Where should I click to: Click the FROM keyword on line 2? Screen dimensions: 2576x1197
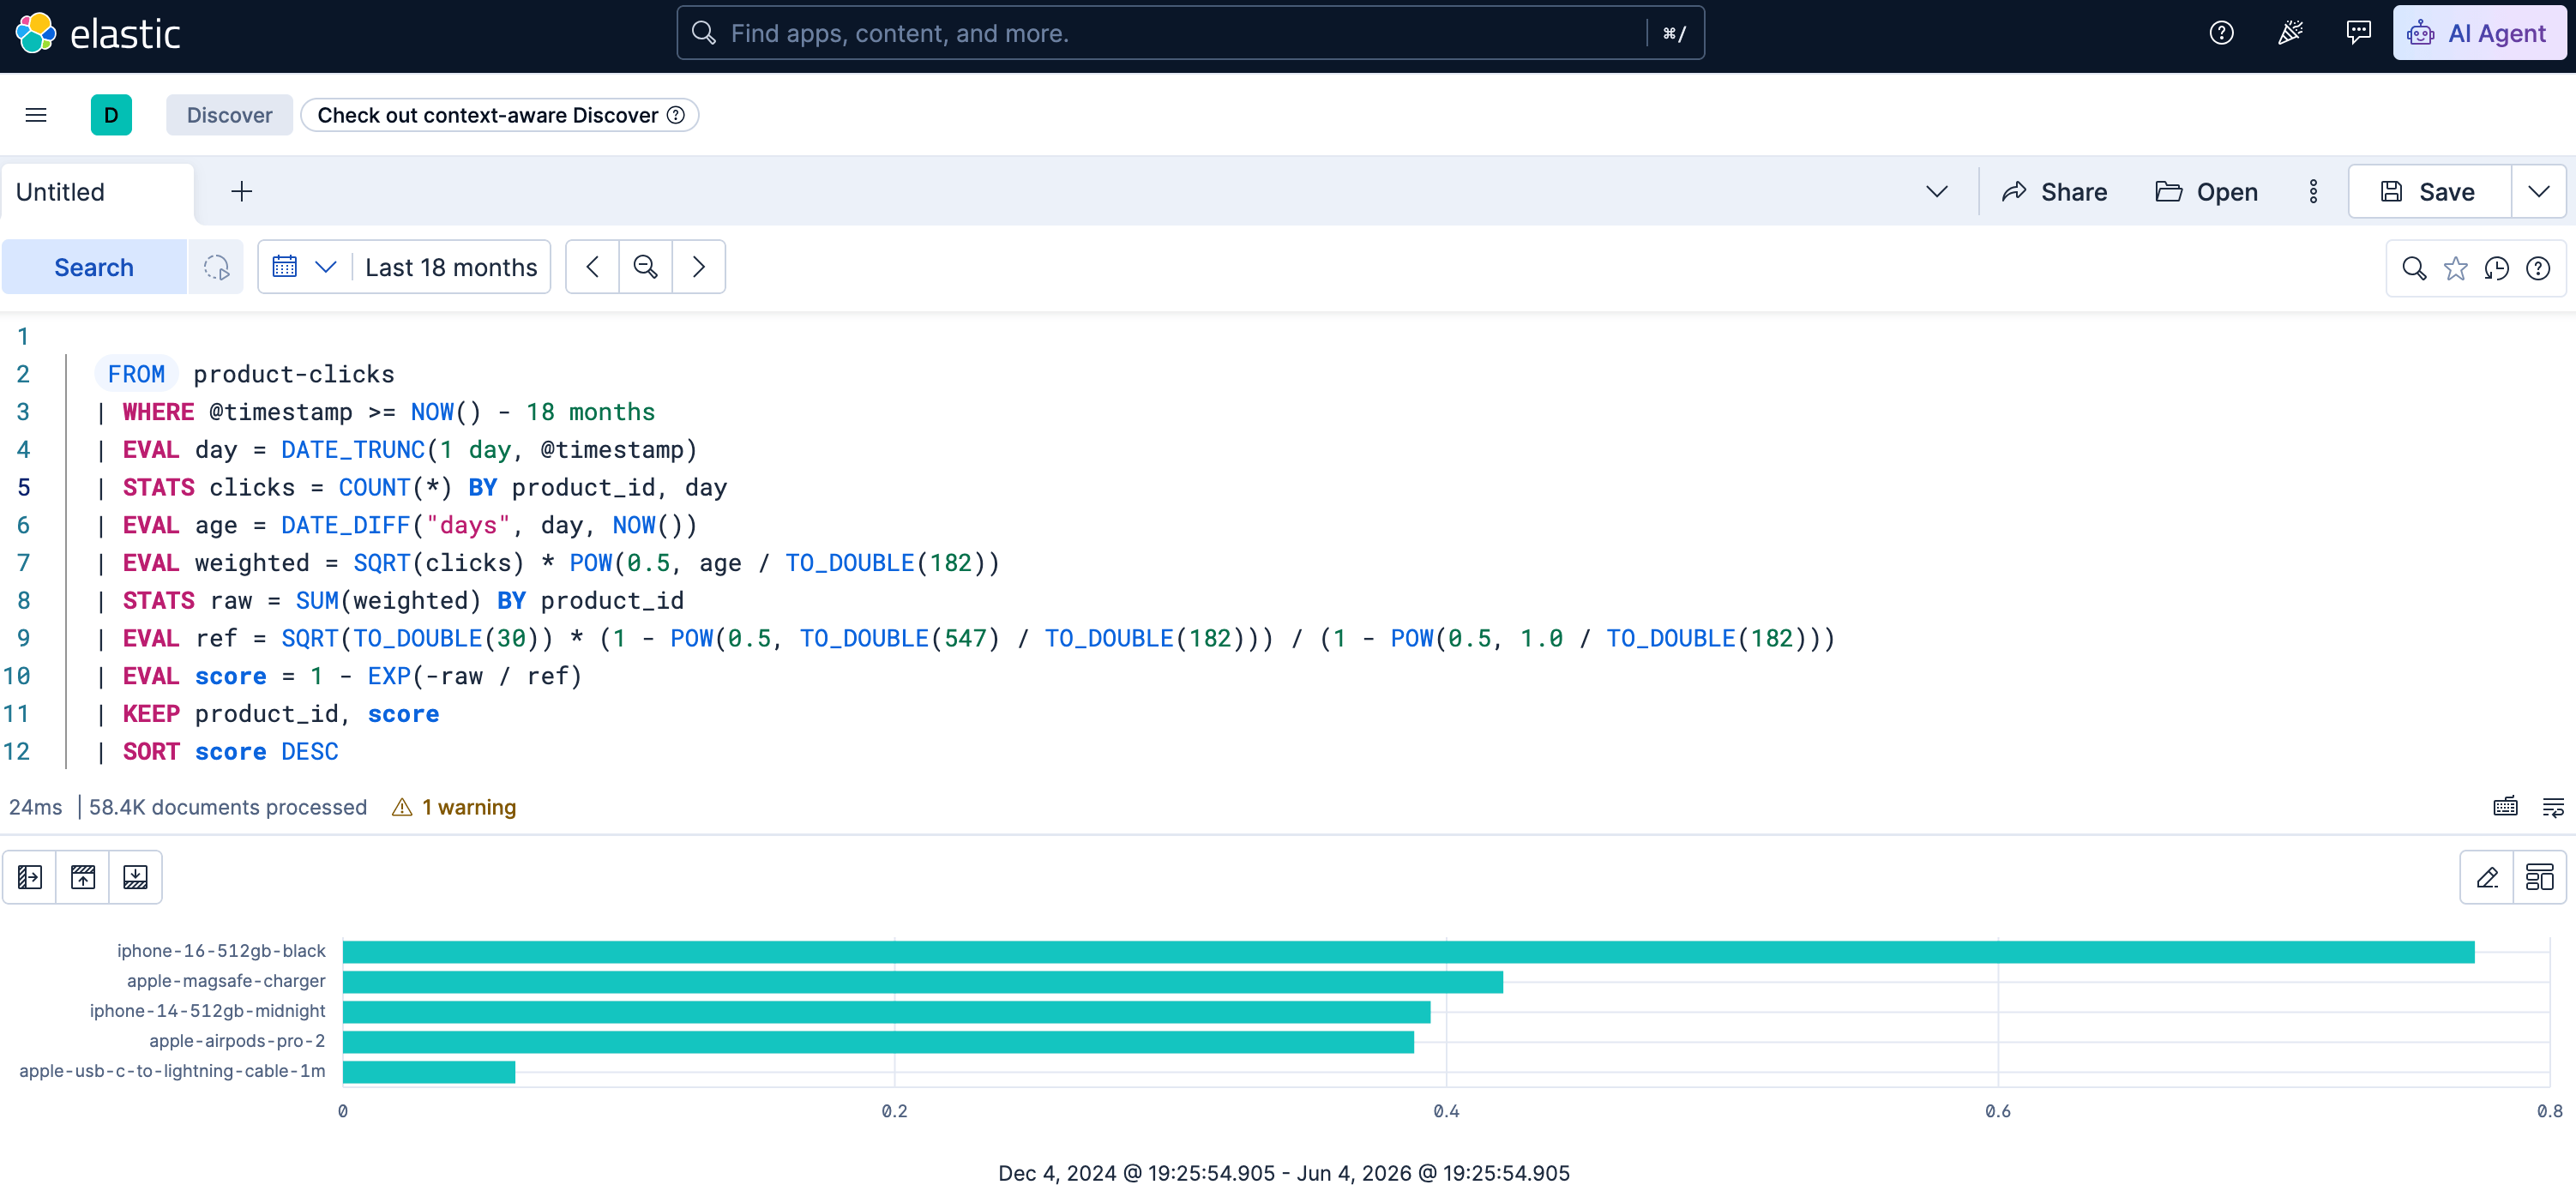pos(136,374)
